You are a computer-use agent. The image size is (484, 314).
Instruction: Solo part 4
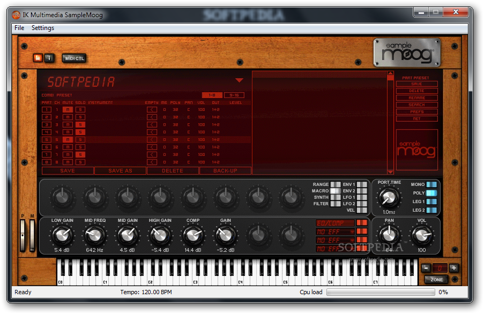click(80, 132)
